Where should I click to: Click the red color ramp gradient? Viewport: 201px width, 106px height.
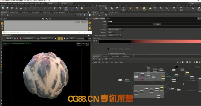click(150, 42)
